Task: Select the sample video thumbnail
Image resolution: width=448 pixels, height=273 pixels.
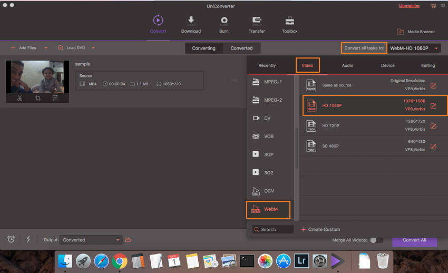Action: (37, 77)
